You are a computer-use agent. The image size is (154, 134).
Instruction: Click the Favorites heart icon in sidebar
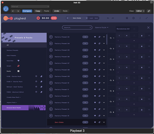coord(18,61)
